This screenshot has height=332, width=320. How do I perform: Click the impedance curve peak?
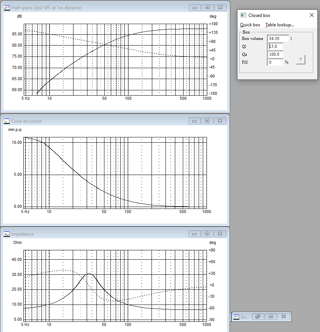click(89, 274)
